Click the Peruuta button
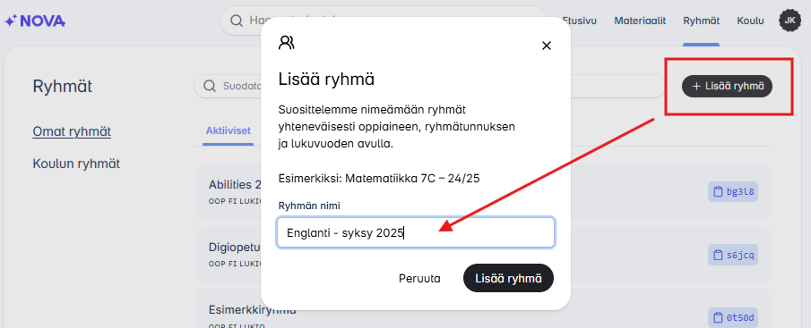 [x=419, y=279]
